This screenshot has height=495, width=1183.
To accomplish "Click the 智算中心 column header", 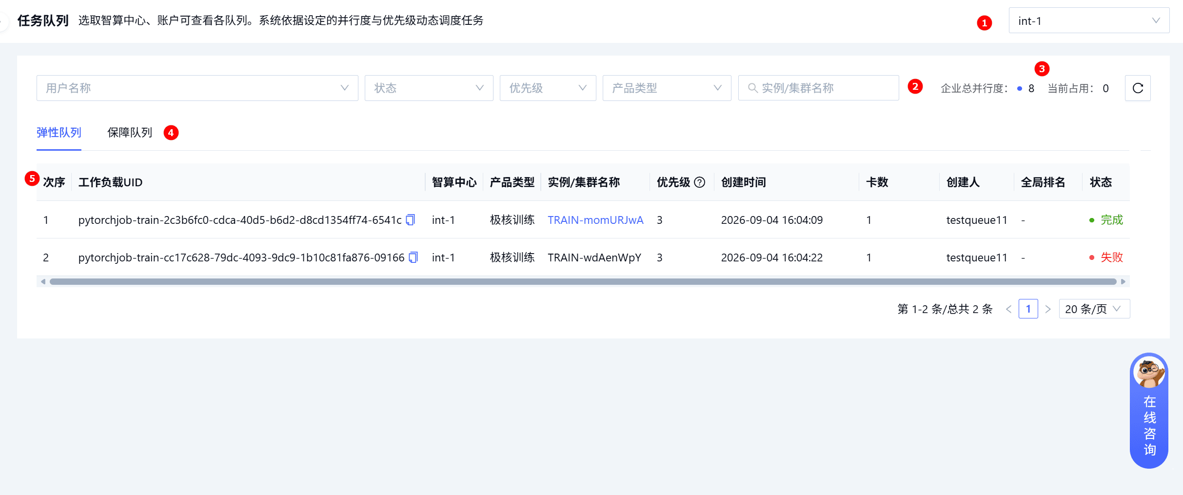I will (x=454, y=182).
